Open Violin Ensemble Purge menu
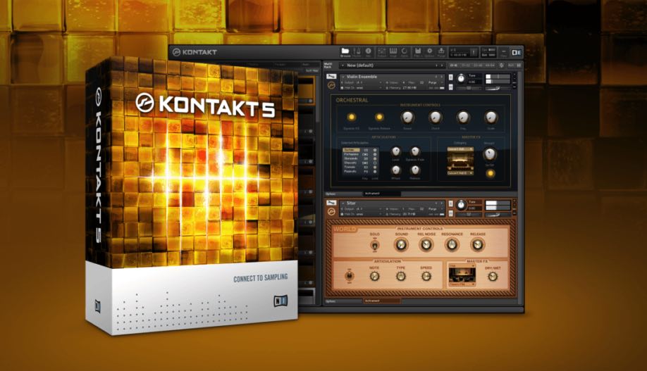Image resolution: width=647 pixels, height=371 pixels. click(436, 82)
